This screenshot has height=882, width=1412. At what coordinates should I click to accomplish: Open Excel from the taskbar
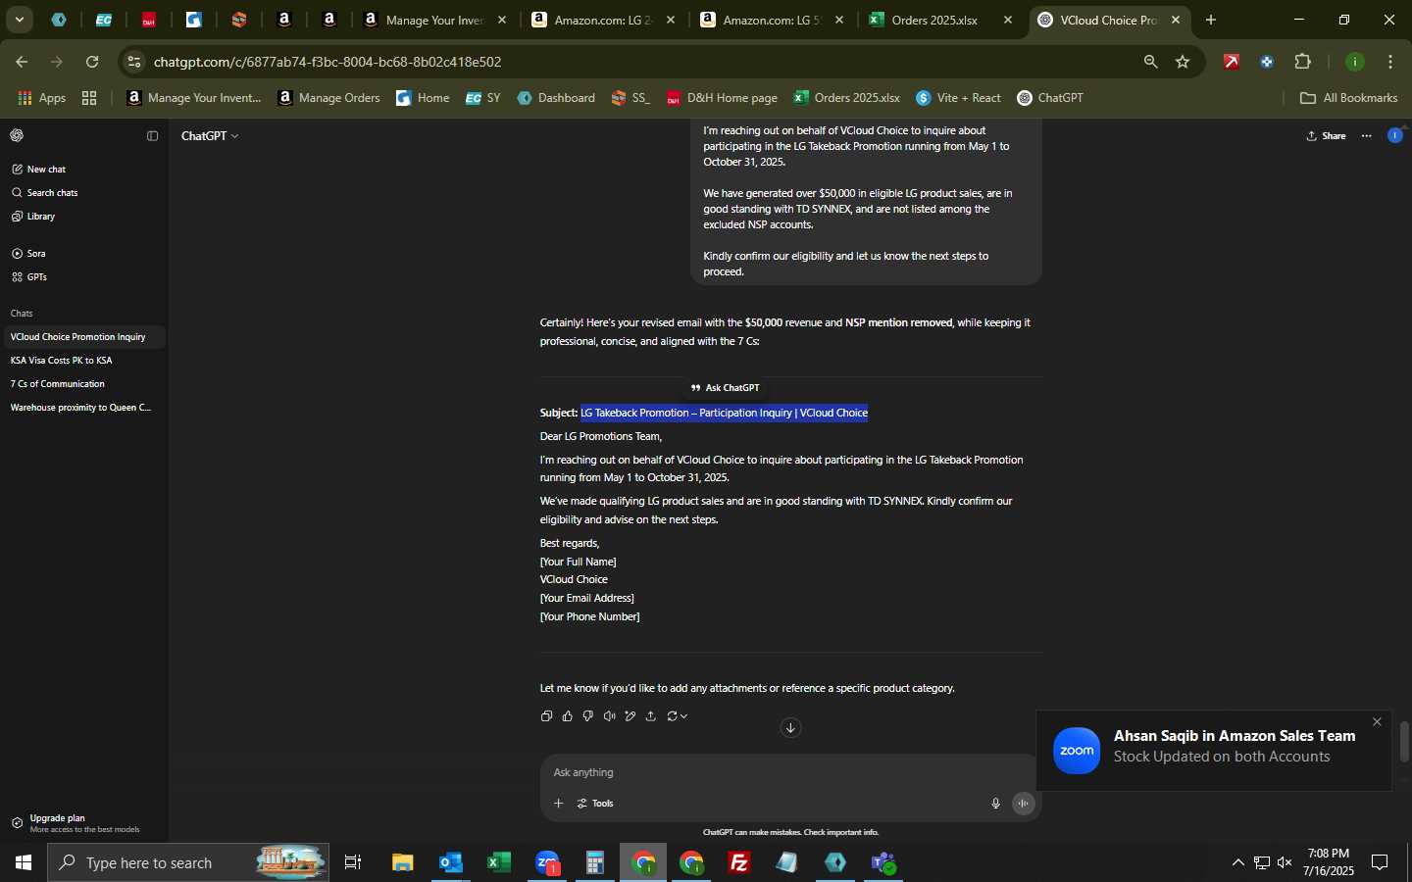(498, 862)
